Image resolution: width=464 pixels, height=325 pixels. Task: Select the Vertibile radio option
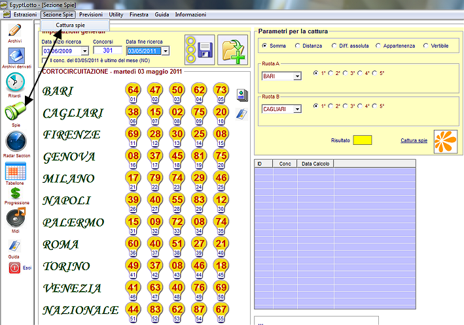point(426,46)
